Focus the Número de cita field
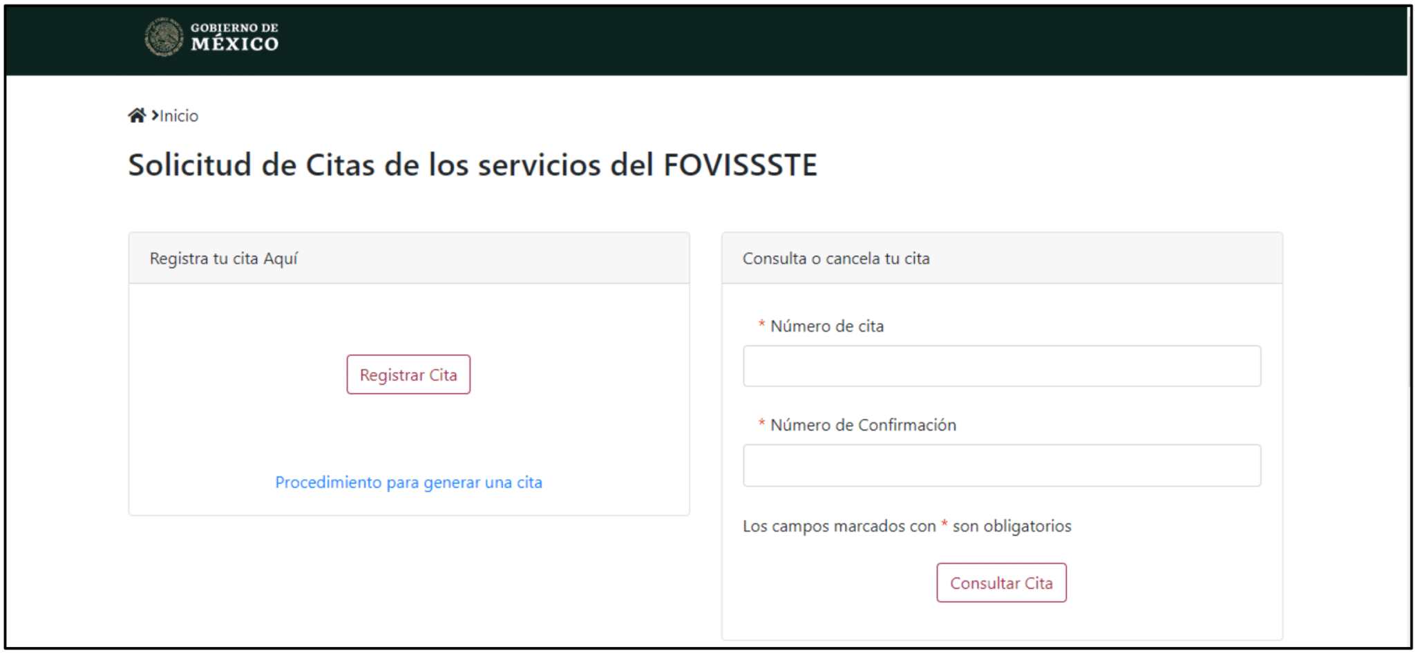1415x654 pixels. coord(1002,366)
